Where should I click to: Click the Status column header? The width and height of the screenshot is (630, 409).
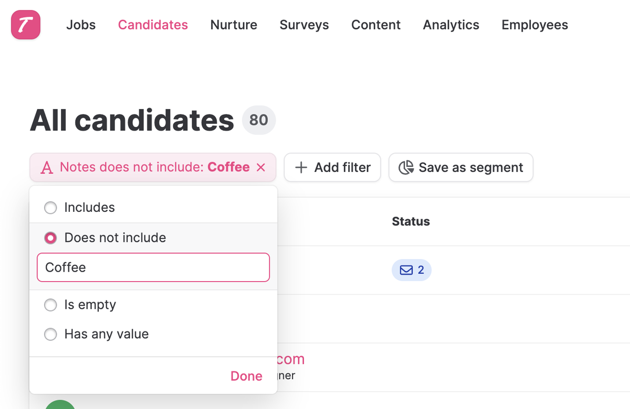[x=411, y=222]
